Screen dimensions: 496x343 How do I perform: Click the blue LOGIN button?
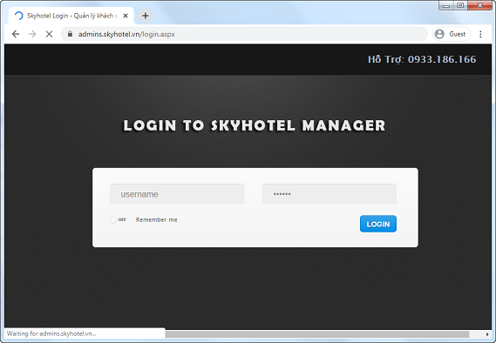[x=378, y=224]
